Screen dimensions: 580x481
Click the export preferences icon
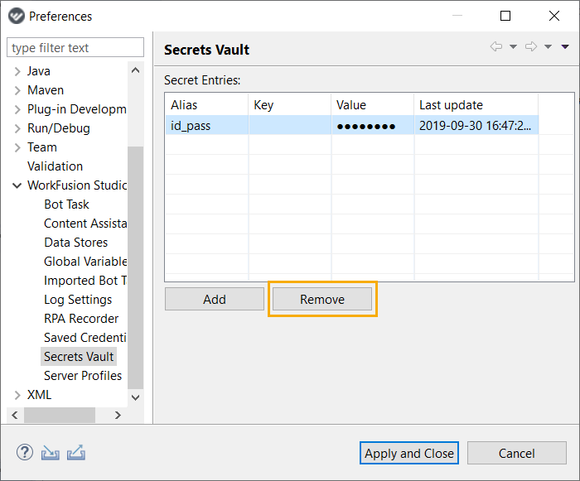76,452
